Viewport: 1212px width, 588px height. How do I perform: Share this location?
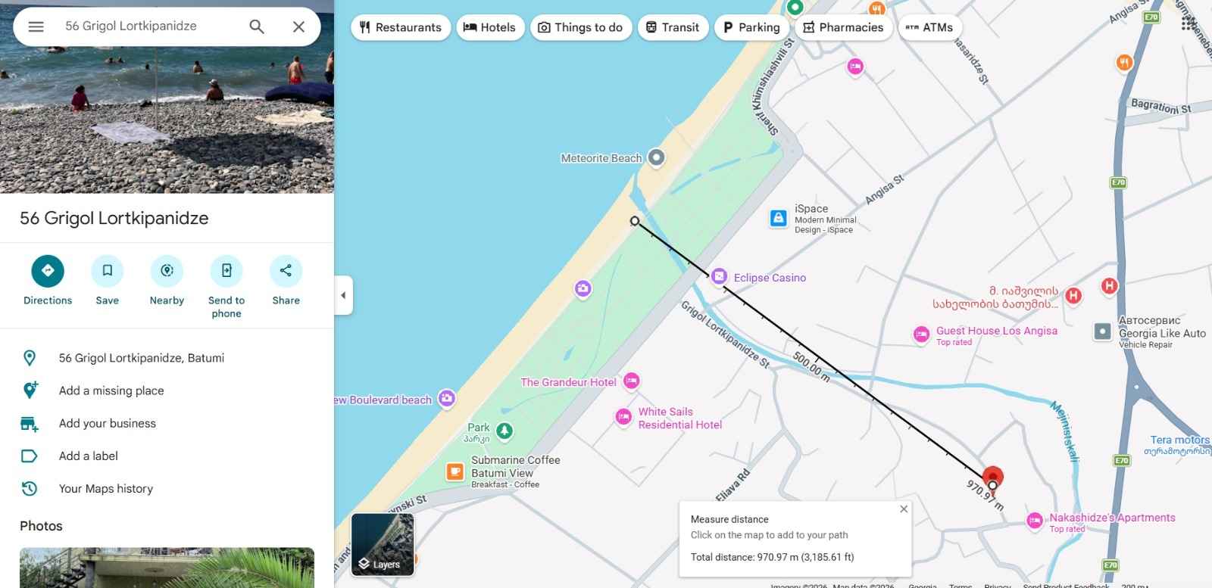286,271
